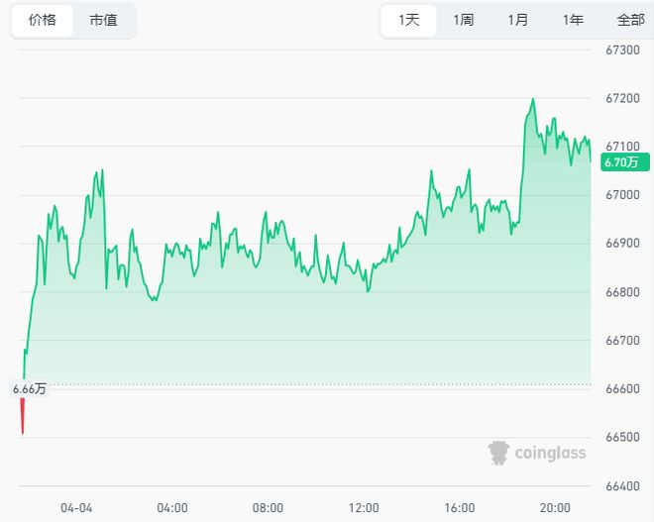Image resolution: width=654 pixels, height=522 pixels.
Task: Click the 67300 y-axis label
Action: pyautogui.click(x=621, y=50)
